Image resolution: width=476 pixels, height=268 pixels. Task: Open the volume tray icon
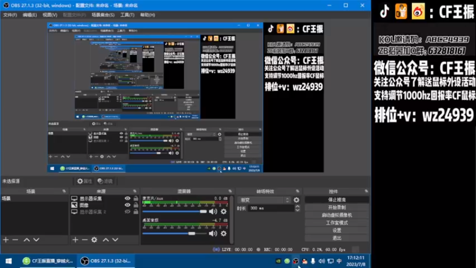(x=322, y=261)
